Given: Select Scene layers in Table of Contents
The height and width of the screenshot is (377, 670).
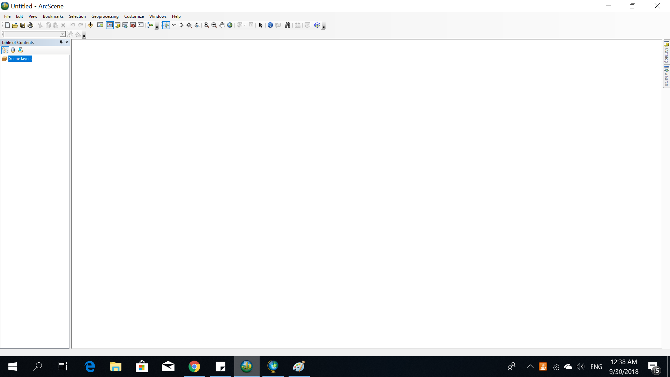Looking at the screenshot, I should (x=20, y=59).
